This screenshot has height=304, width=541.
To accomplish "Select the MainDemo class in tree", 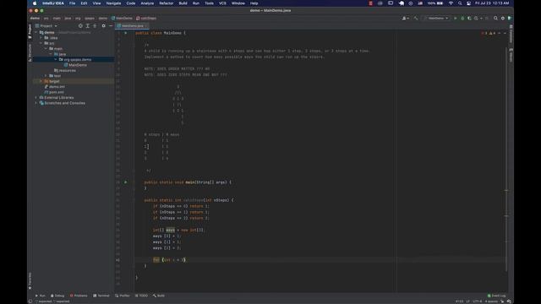I will (75, 65).
